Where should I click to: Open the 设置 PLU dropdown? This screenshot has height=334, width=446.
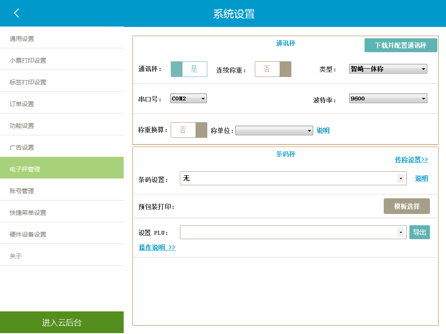point(293,232)
